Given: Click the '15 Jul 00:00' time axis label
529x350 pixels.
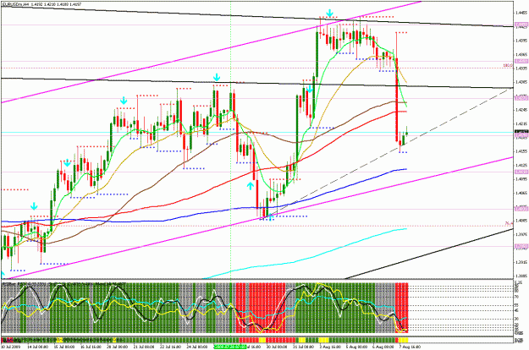Looking at the screenshot, I should tap(64, 347).
